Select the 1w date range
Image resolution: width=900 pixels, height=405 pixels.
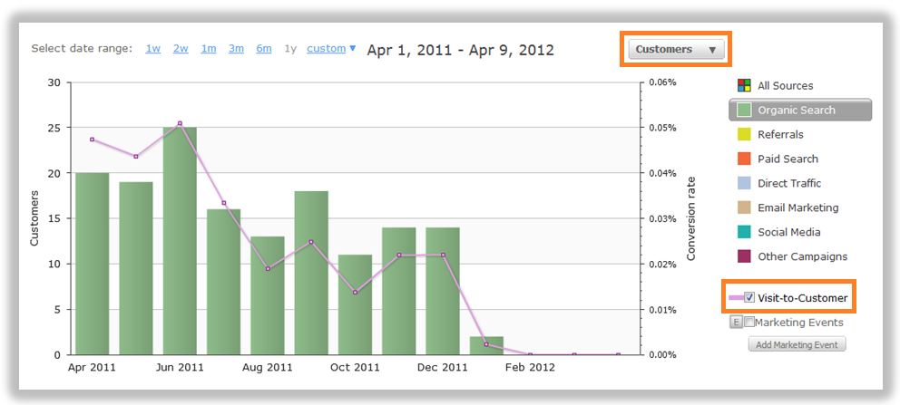tap(152, 49)
